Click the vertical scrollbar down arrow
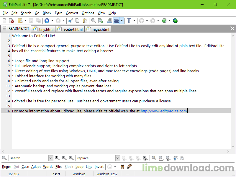Viewport: 236px width, 177px height. coord(233,146)
